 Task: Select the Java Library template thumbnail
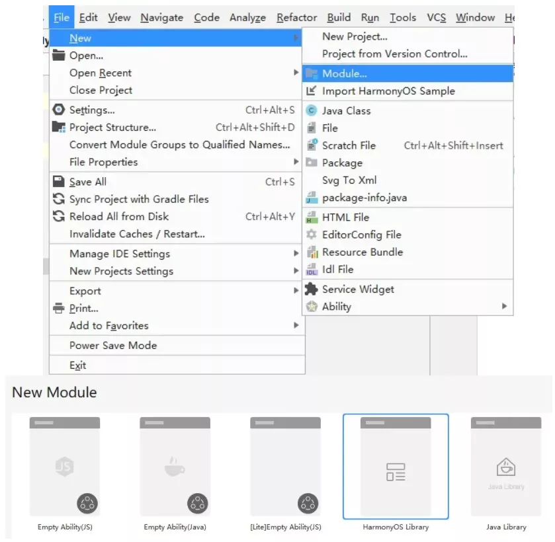point(506,466)
